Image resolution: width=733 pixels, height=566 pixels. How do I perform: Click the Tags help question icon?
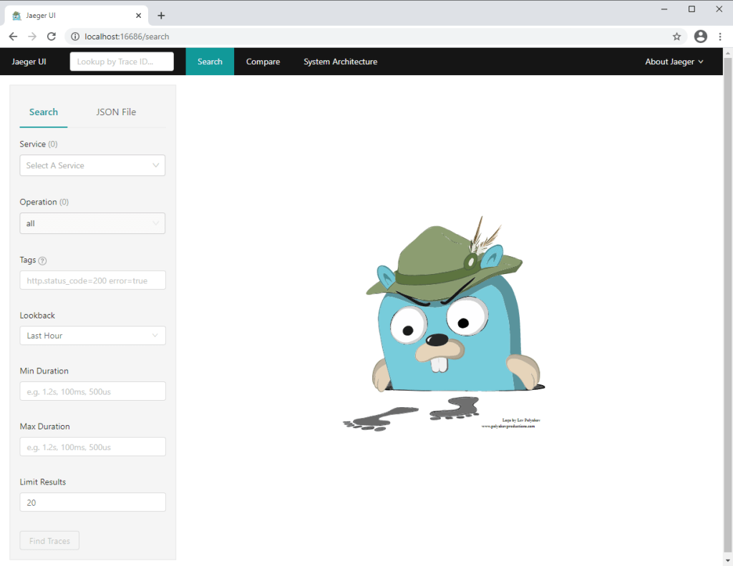click(42, 260)
